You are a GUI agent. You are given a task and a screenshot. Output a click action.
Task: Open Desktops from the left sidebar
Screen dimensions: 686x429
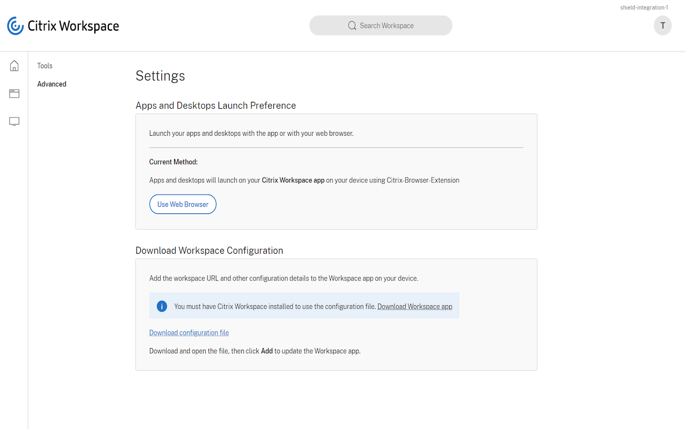coord(14,121)
